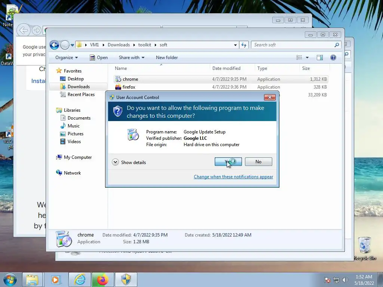Screen dimensions: 383x287
Task: Open view options dropdown arrow
Action: (307, 58)
